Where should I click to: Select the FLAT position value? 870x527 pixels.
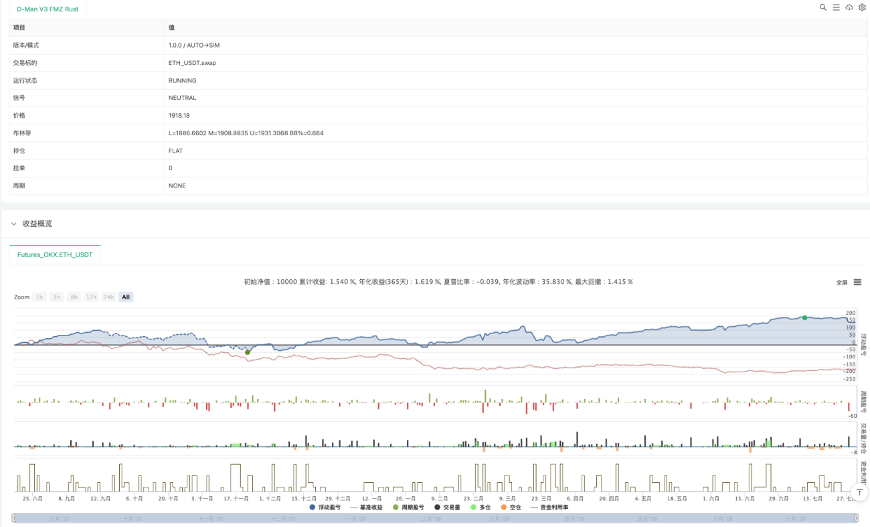176,151
